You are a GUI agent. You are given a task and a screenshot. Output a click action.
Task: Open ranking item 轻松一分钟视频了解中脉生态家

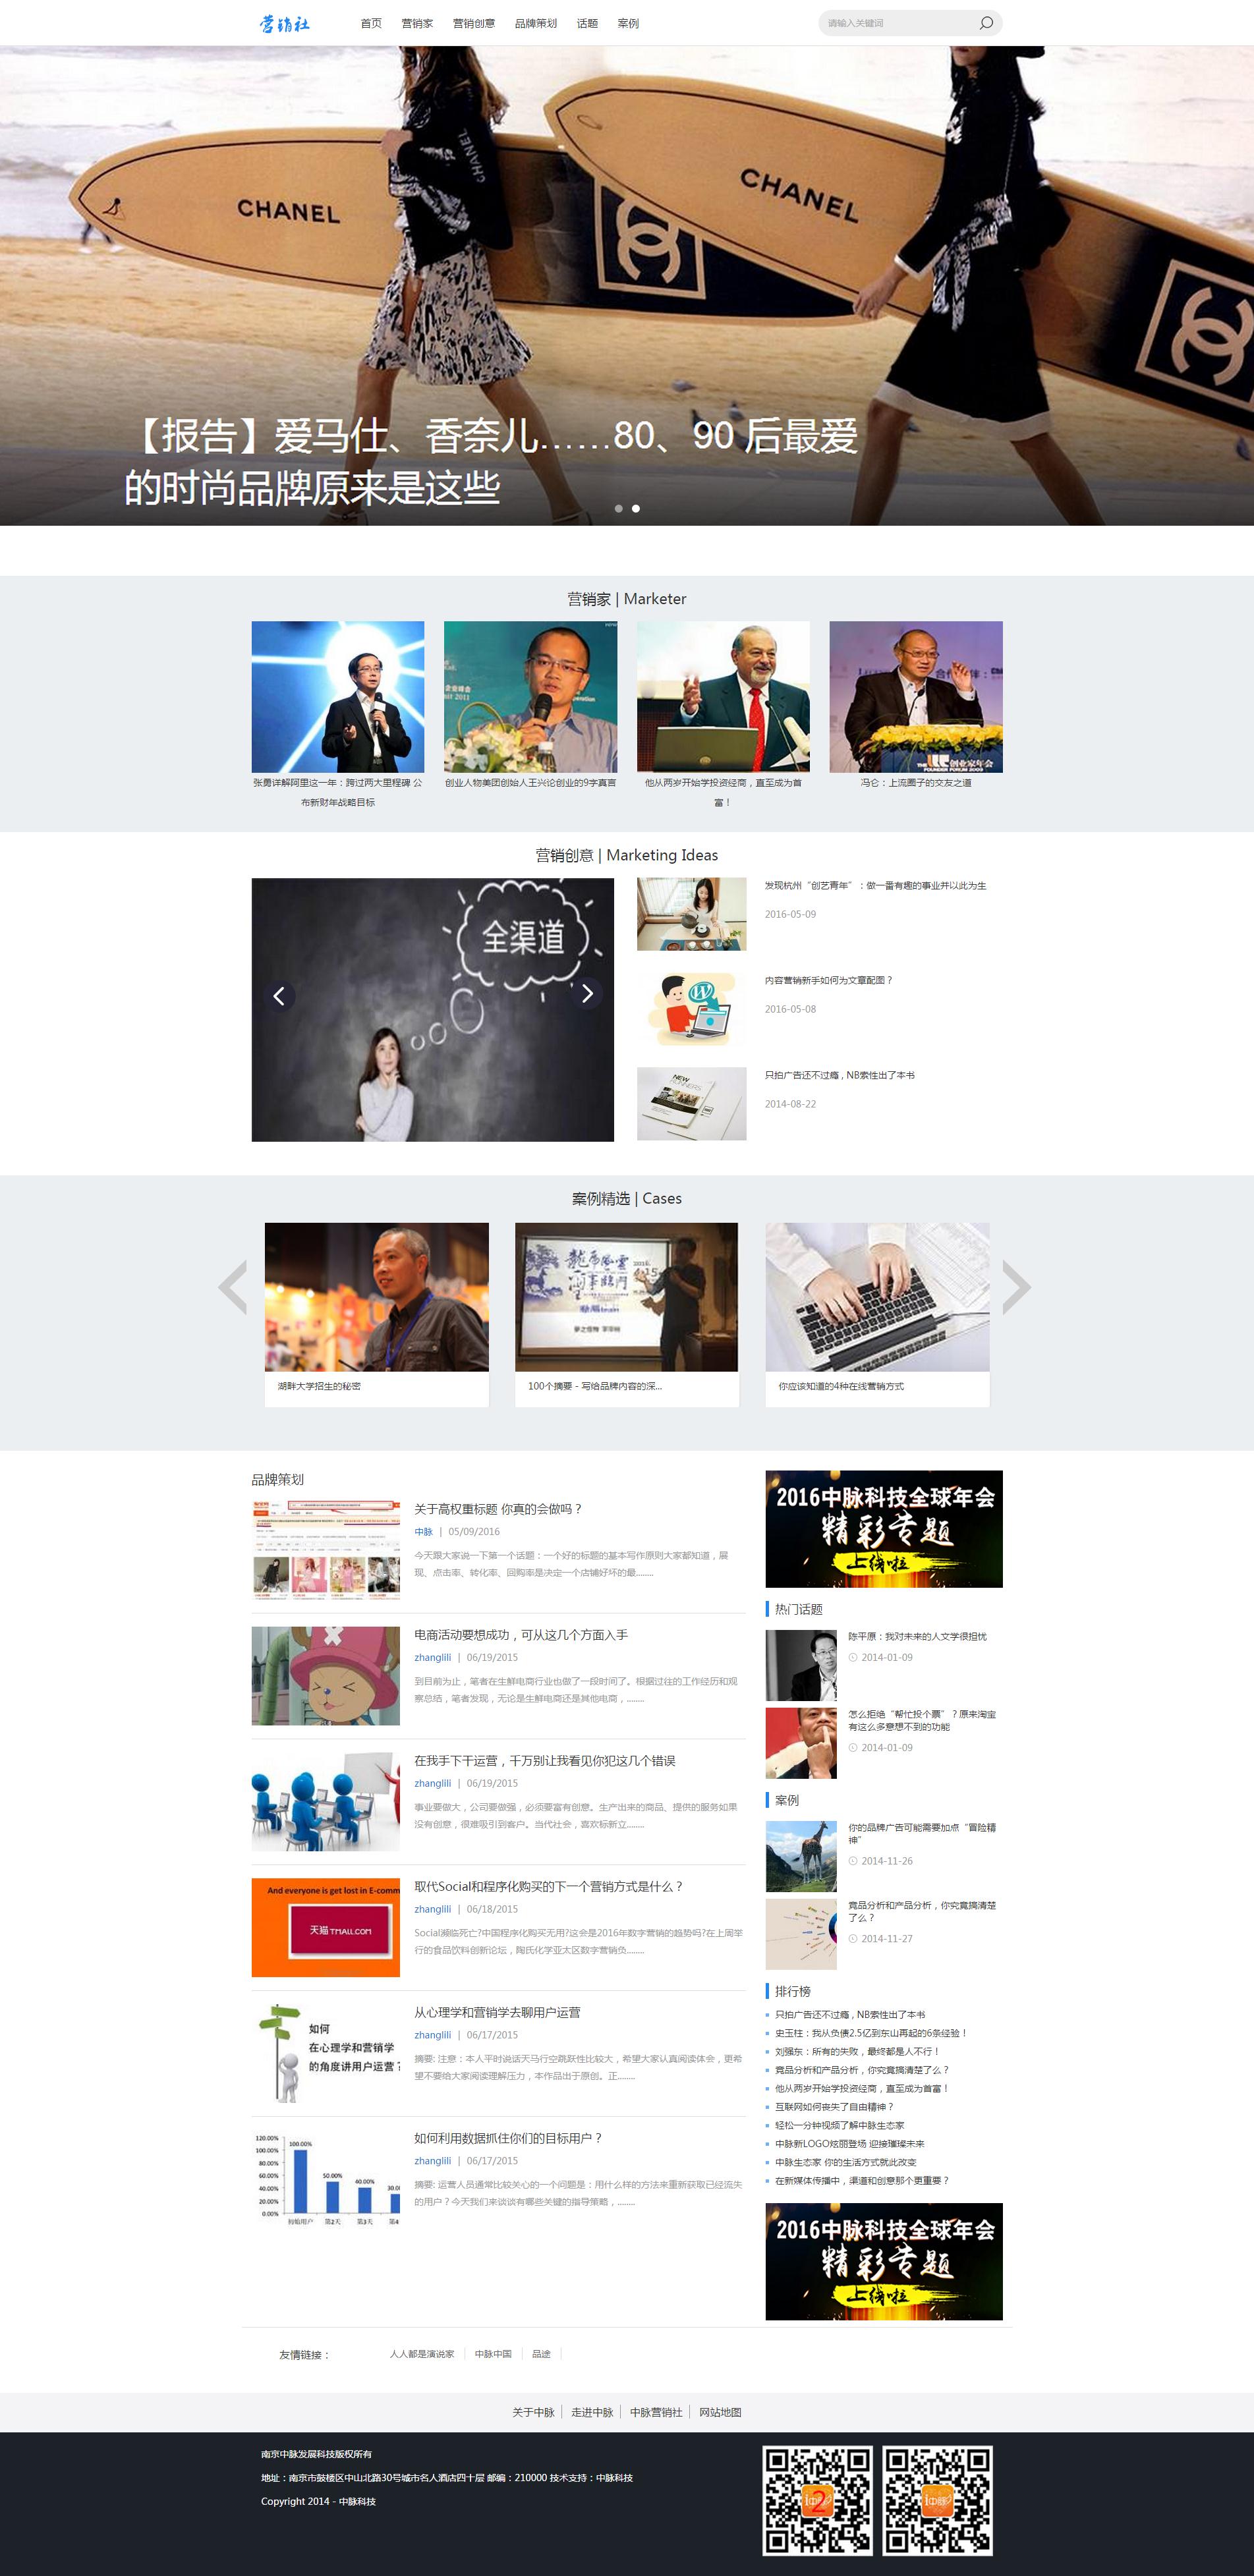tap(840, 2125)
